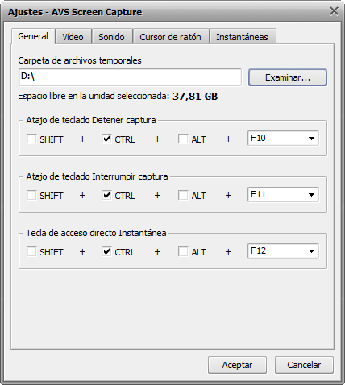Image resolution: width=345 pixels, height=385 pixels.
Task: Switch to the Vídeo tab
Action: click(73, 37)
